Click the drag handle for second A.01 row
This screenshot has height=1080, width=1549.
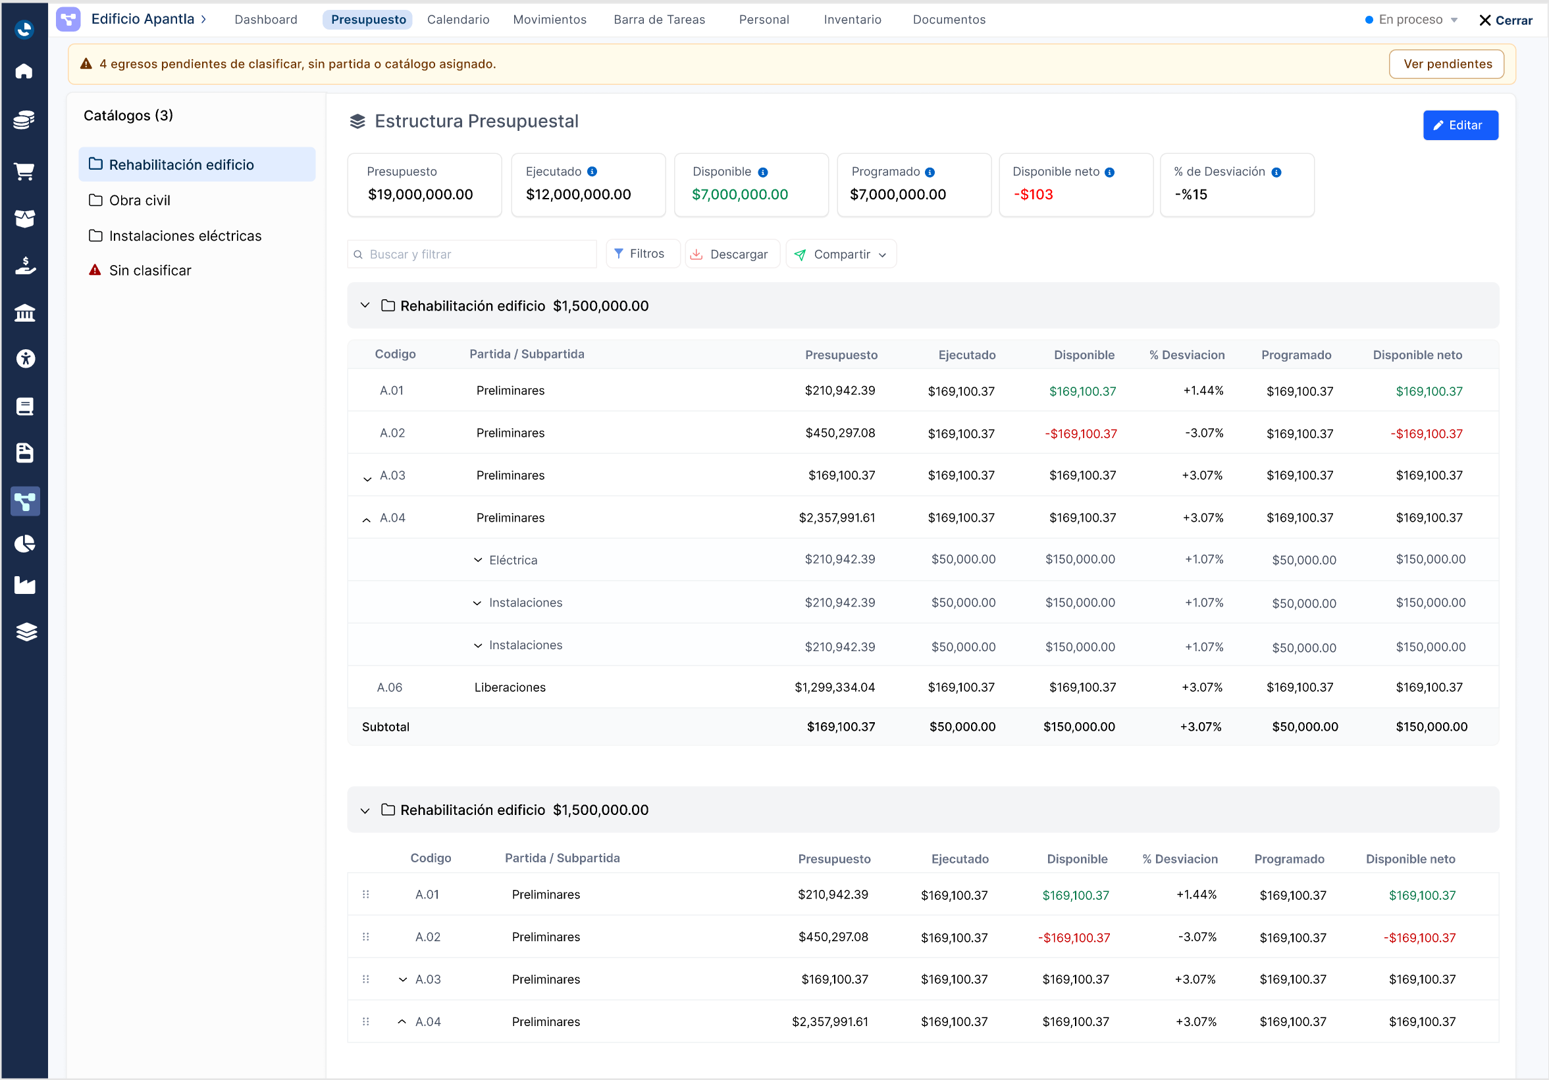tap(365, 895)
